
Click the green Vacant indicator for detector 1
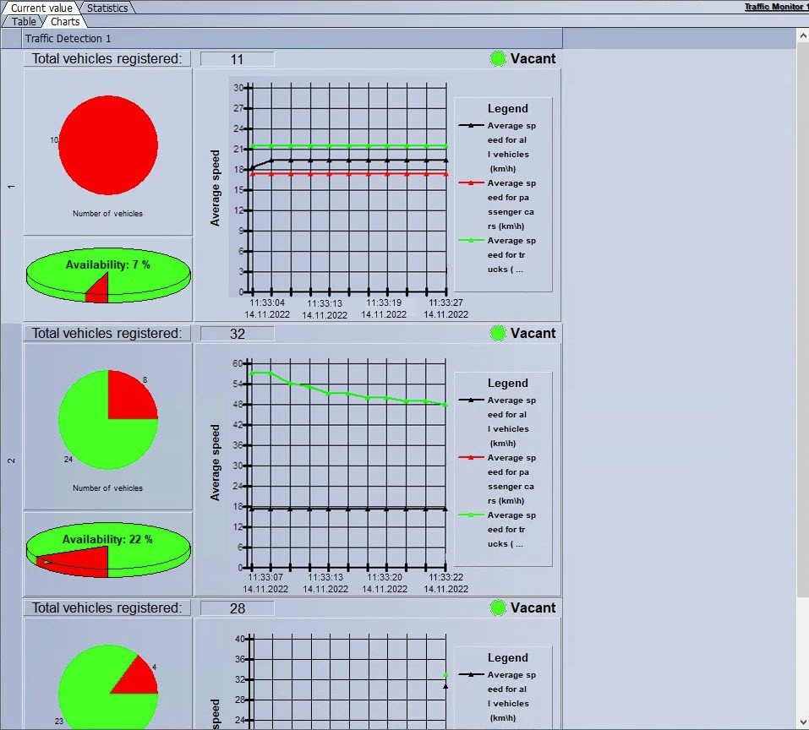click(498, 59)
